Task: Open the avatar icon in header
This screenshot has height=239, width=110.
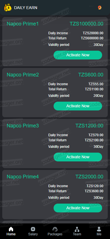Action: click(x=100, y=7)
